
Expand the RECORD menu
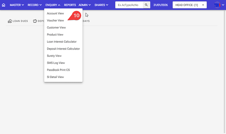[x=34, y=5]
